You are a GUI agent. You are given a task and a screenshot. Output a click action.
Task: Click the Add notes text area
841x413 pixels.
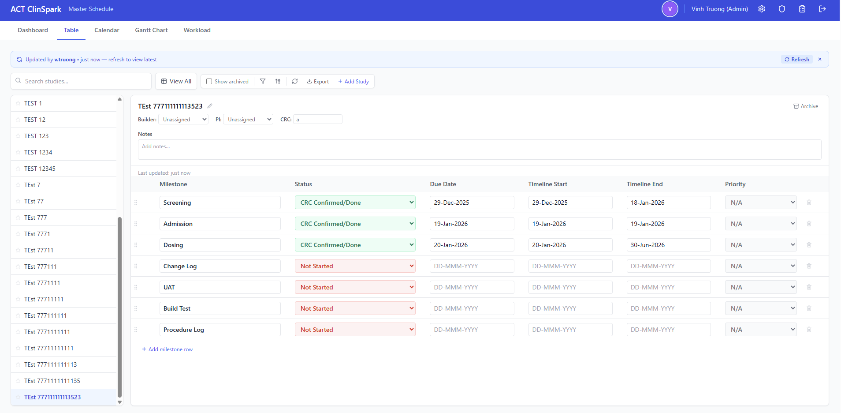(480, 150)
